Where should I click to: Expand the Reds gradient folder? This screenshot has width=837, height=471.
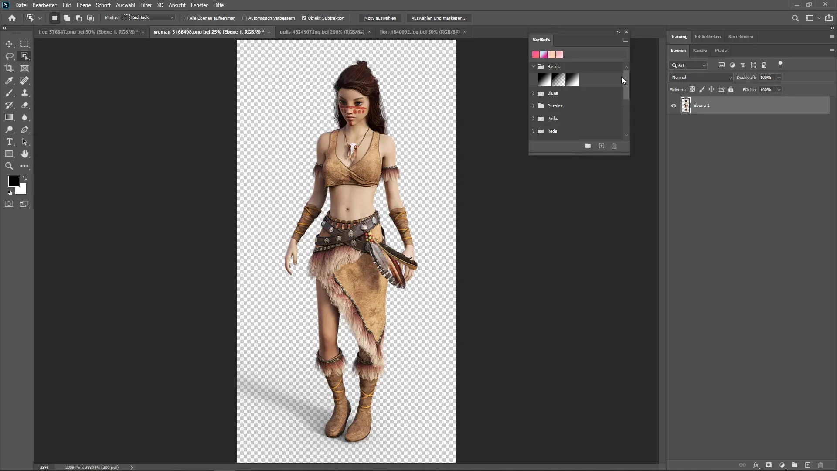tap(533, 131)
